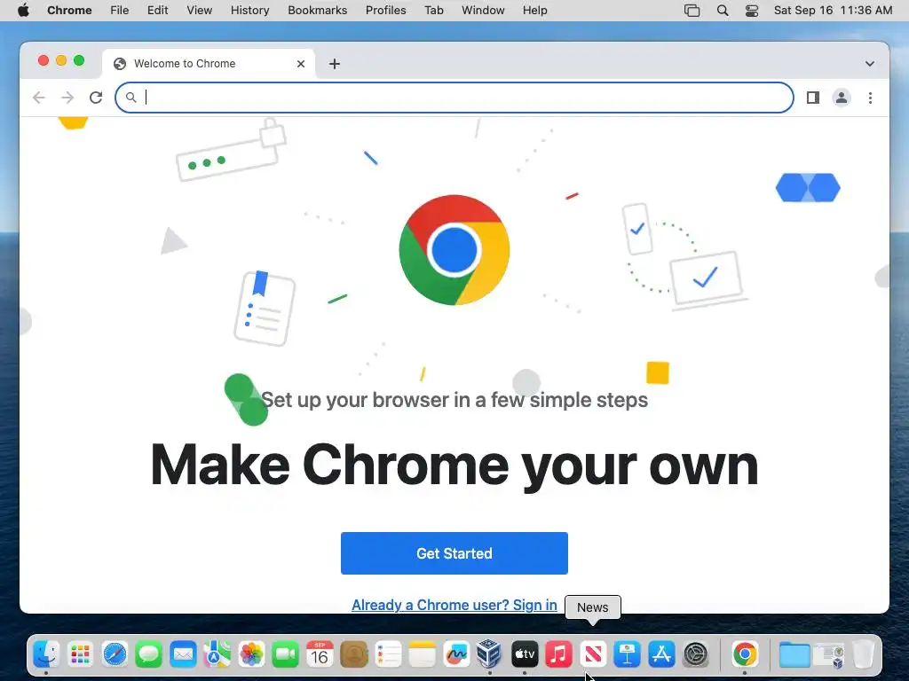The width and height of the screenshot is (909, 681).
Task: Open the Chrome application menu
Action: [69, 11]
